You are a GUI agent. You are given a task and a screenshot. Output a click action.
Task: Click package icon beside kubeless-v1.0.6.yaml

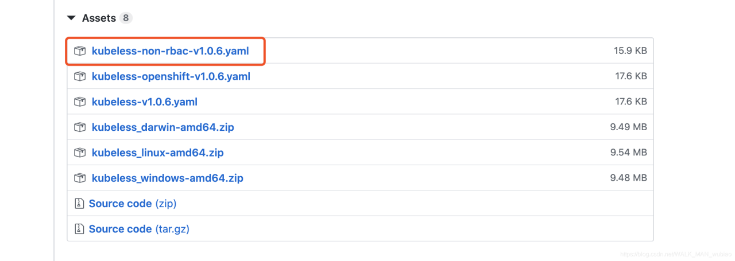[80, 102]
